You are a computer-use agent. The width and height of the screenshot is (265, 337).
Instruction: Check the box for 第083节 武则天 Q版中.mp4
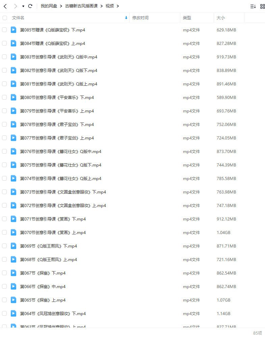(4, 57)
